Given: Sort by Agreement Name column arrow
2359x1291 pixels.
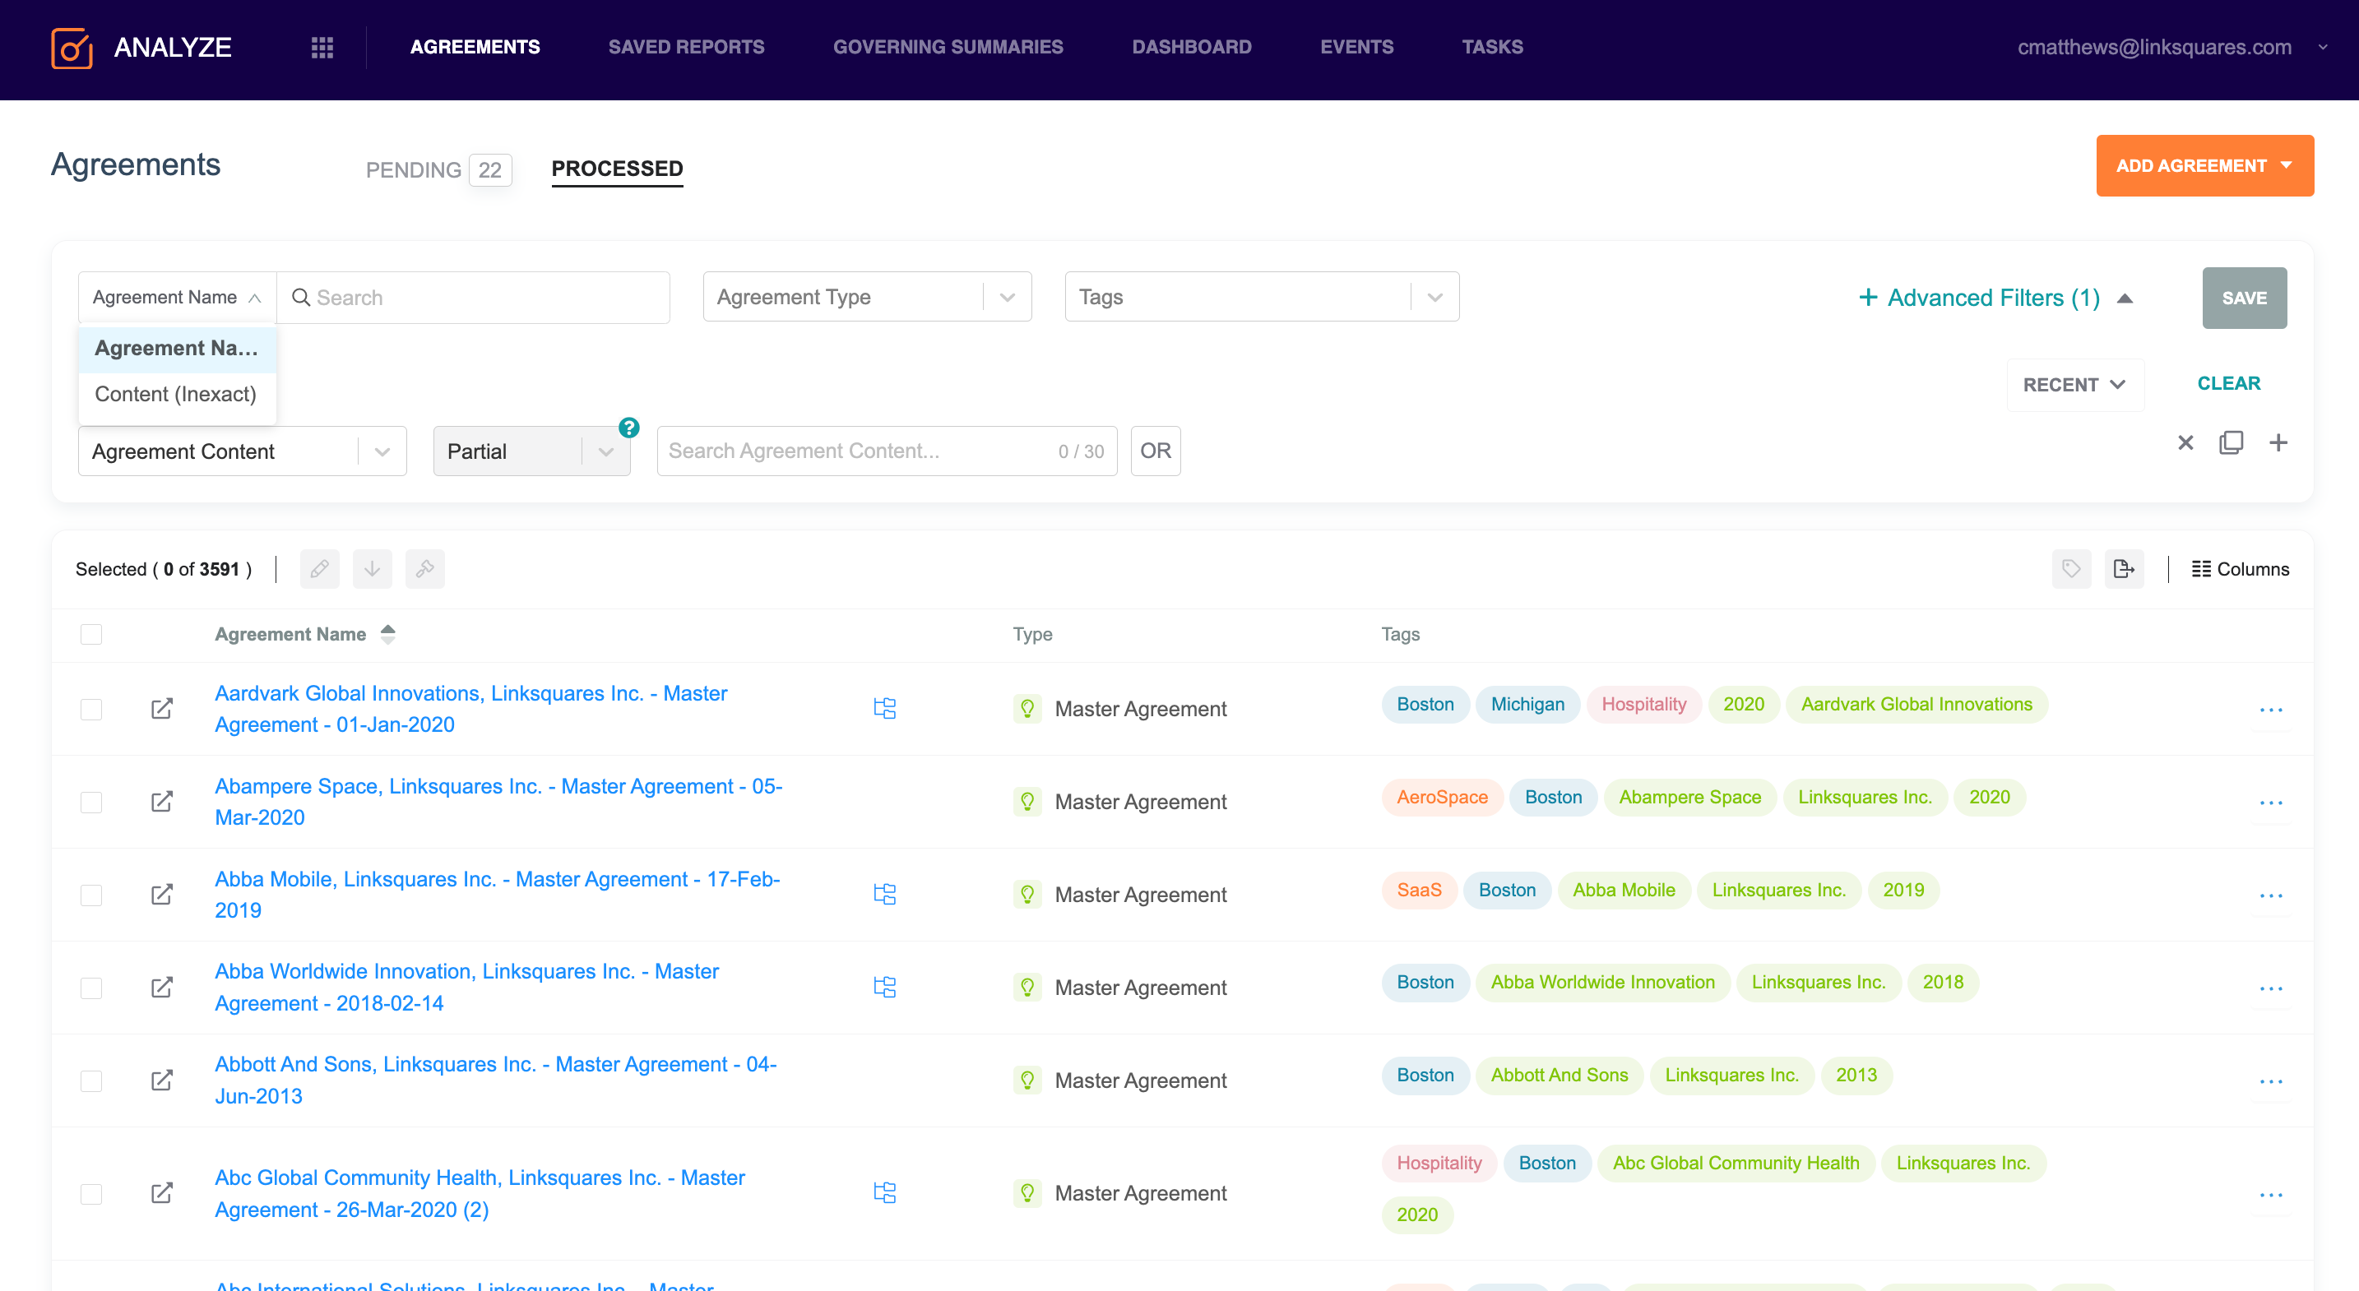Looking at the screenshot, I should 388,635.
